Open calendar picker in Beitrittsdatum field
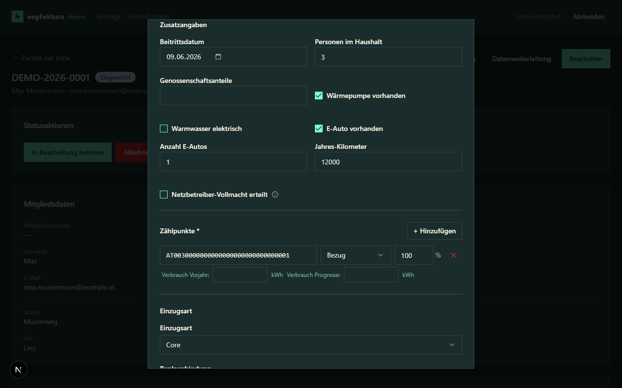Screen dimensions: 622x388 pyautogui.click(x=218, y=57)
